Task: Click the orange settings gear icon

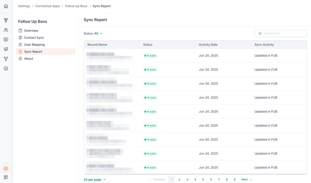Action: [x=6, y=169]
